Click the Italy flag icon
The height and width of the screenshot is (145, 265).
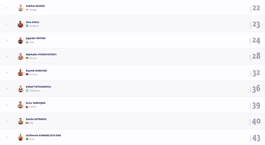click(27, 123)
